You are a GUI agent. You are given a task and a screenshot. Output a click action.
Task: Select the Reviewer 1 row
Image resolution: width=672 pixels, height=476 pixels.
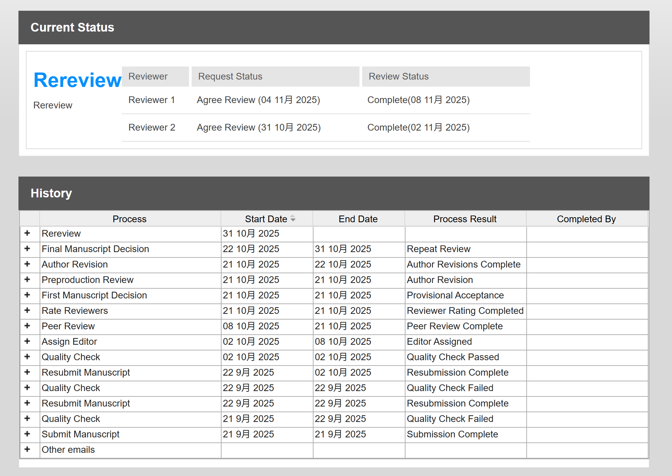pyautogui.click(x=152, y=100)
